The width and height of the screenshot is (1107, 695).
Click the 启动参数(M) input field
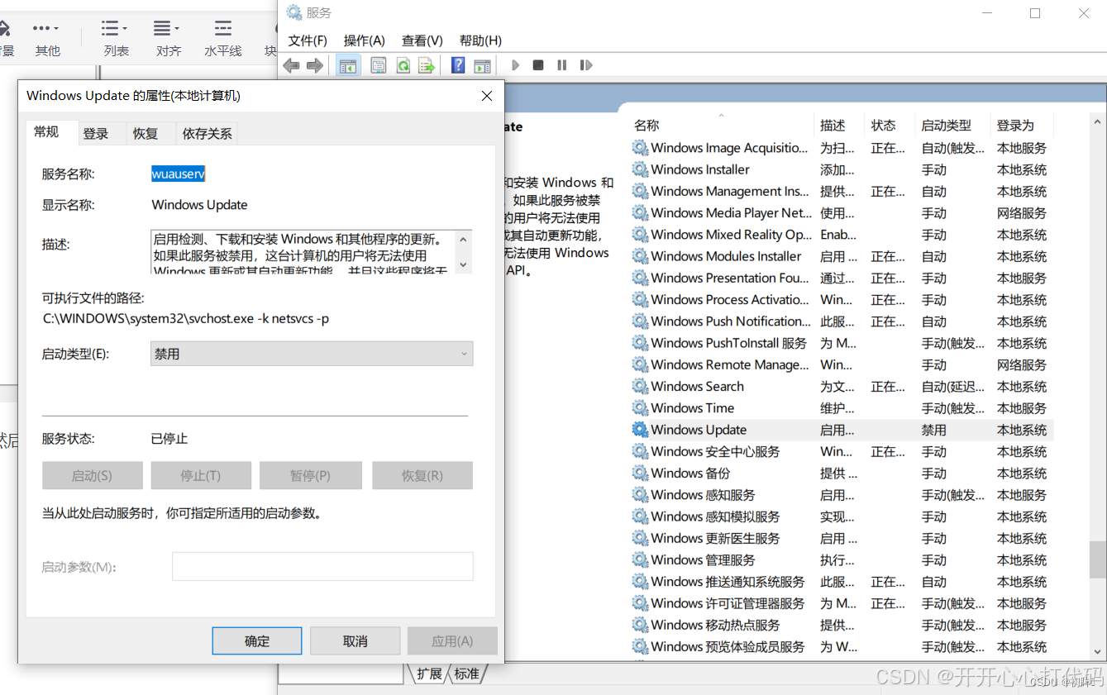pyautogui.click(x=322, y=567)
